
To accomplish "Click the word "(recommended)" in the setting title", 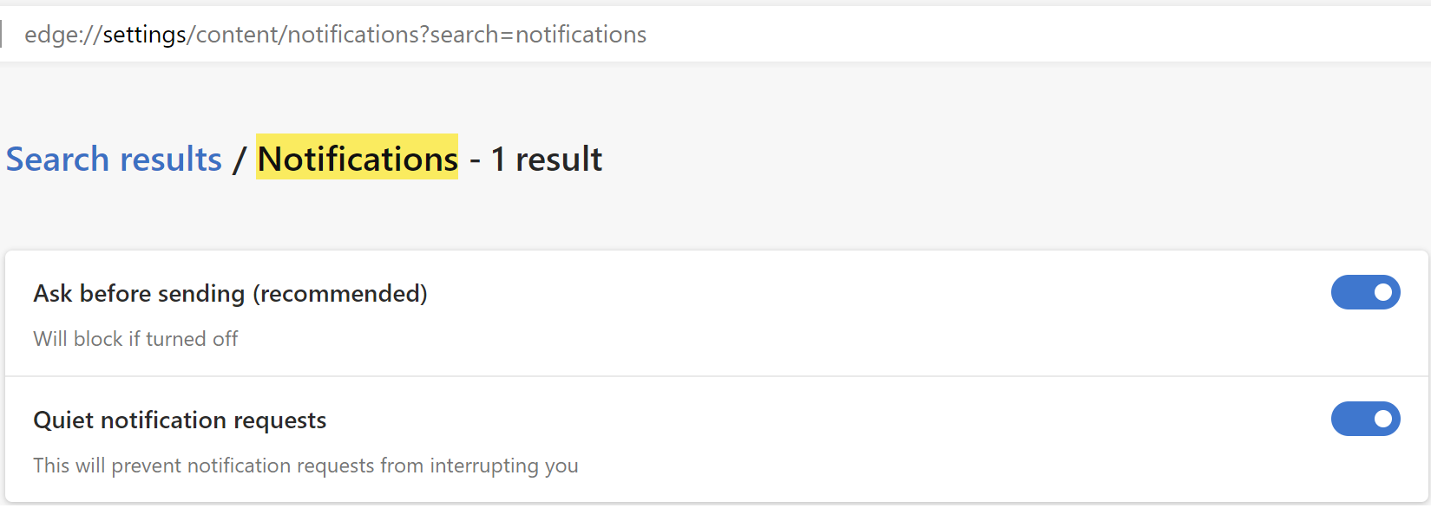I will click(340, 294).
